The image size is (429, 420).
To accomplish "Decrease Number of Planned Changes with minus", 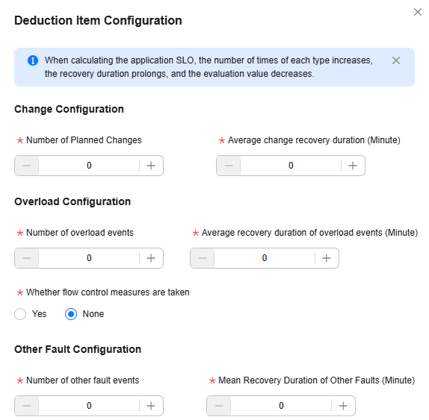I will tap(27, 166).
